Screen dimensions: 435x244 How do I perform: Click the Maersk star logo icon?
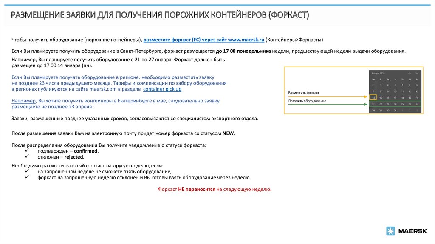tap(390, 231)
